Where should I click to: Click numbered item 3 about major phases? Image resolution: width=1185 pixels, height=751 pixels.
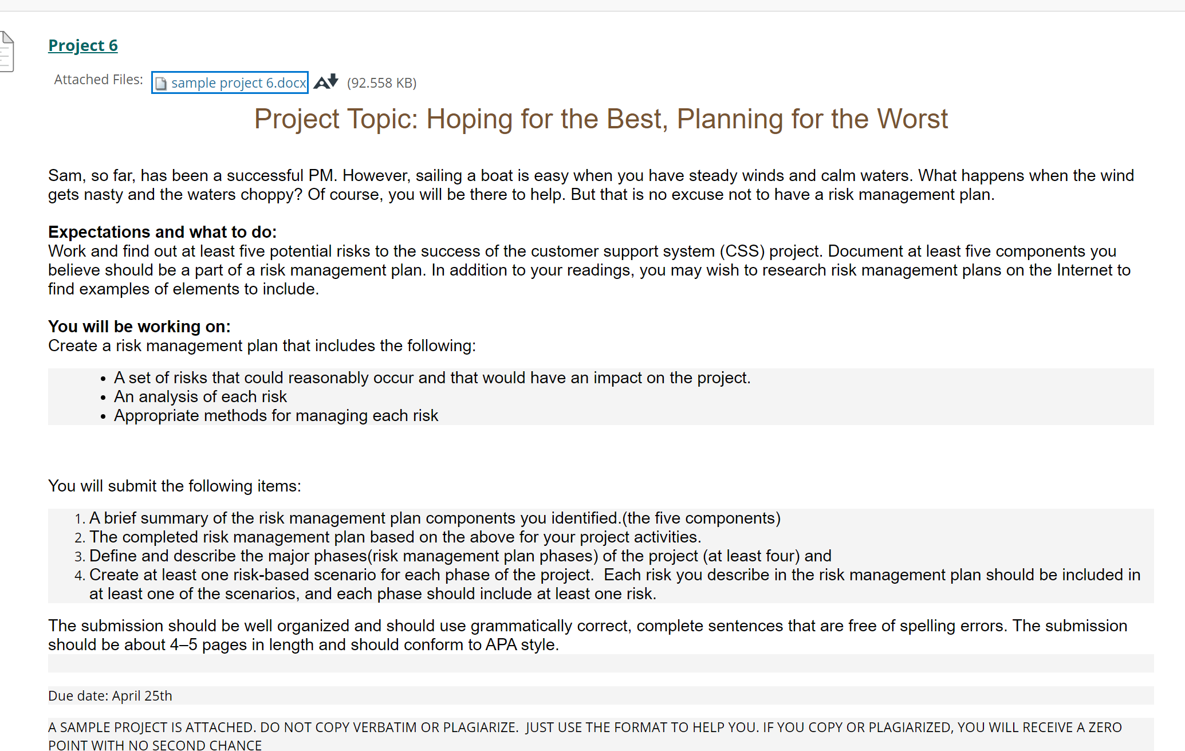pos(460,556)
